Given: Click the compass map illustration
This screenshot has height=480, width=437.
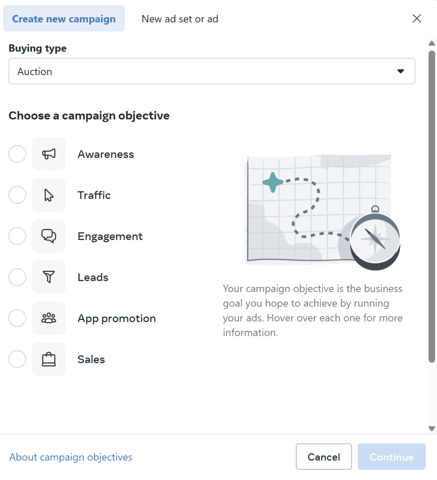Looking at the screenshot, I should 323,211.
